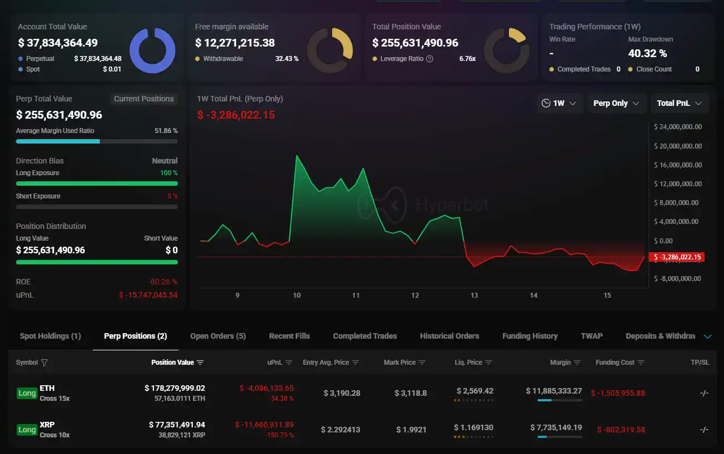Click Account Total Value $37,834,364.49

click(58, 43)
